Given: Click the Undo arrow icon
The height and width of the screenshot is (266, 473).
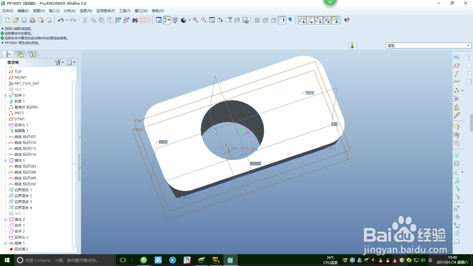Looking at the screenshot, I should [x=61, y=20].
